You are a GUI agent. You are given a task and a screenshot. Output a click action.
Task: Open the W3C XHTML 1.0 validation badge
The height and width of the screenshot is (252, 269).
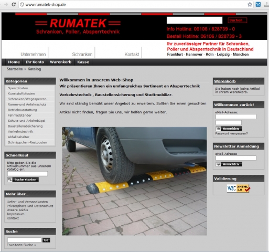[x=239, y=188]
